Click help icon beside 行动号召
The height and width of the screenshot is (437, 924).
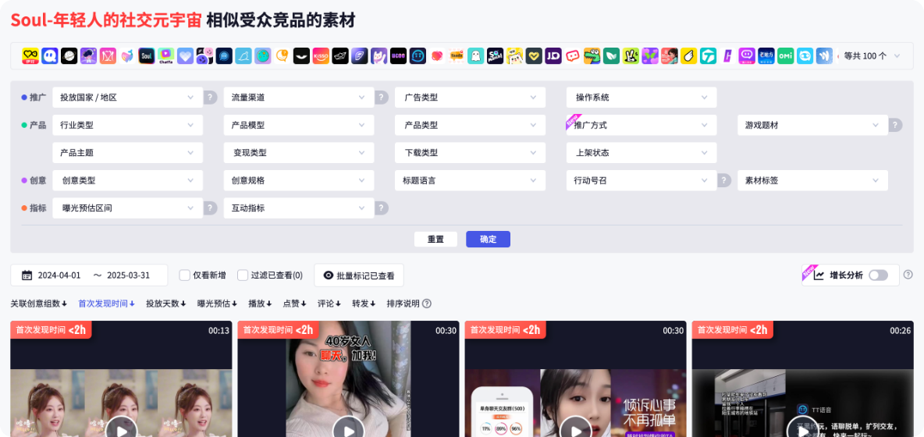point(724,180)
